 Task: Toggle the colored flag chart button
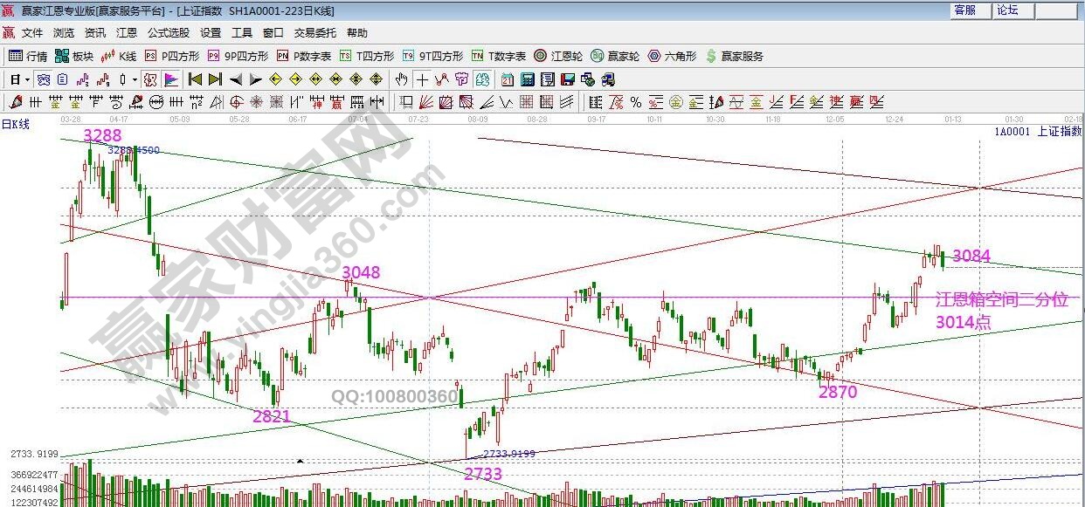coord(171,79)
